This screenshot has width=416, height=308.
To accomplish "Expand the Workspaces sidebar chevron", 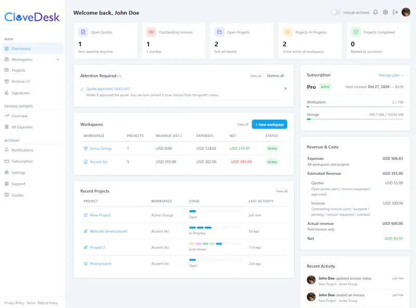I will (58, 59).
